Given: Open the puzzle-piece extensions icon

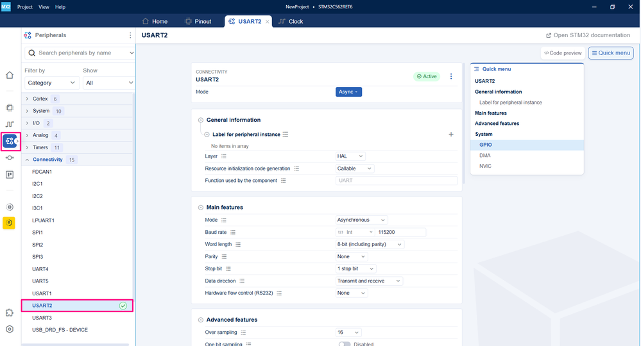Looking at the screenshot, I should (10, 313).
